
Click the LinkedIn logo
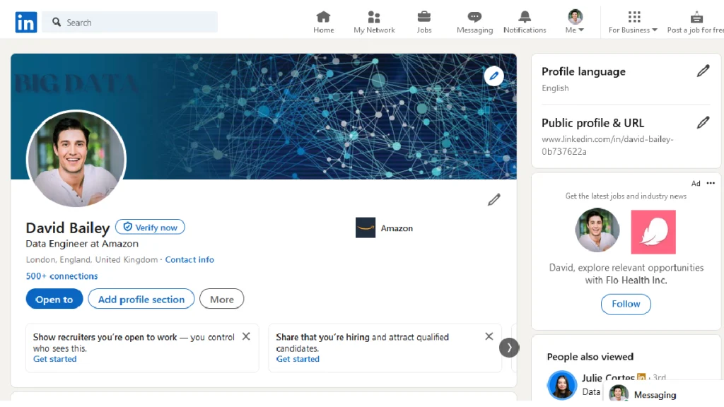coord(25,22)
